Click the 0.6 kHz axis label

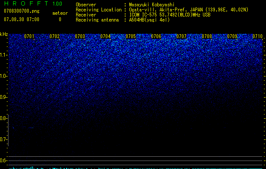[x=3, y=161]
